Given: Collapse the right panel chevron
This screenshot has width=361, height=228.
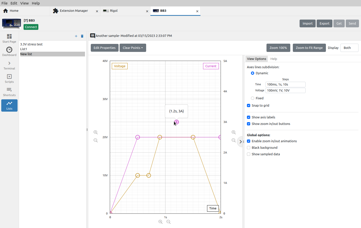Looking at the screenshot, I should pos(240,142).
